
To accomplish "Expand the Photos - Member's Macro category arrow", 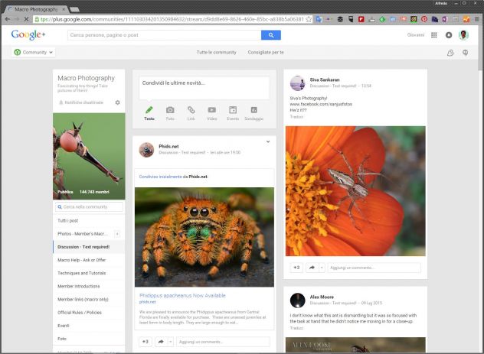I will 117,233.
